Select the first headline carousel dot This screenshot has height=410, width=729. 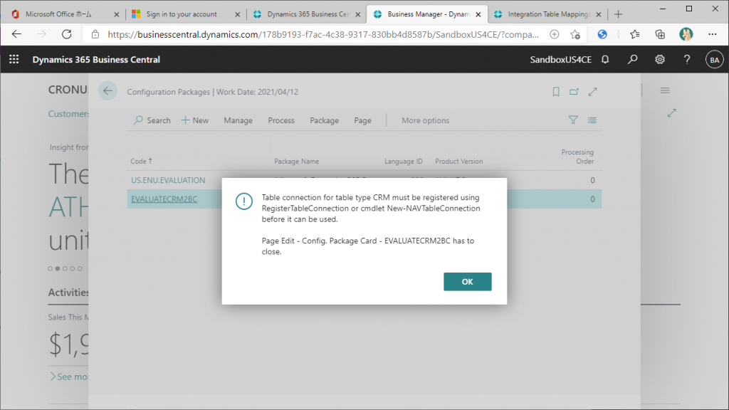tap(51, 268)
